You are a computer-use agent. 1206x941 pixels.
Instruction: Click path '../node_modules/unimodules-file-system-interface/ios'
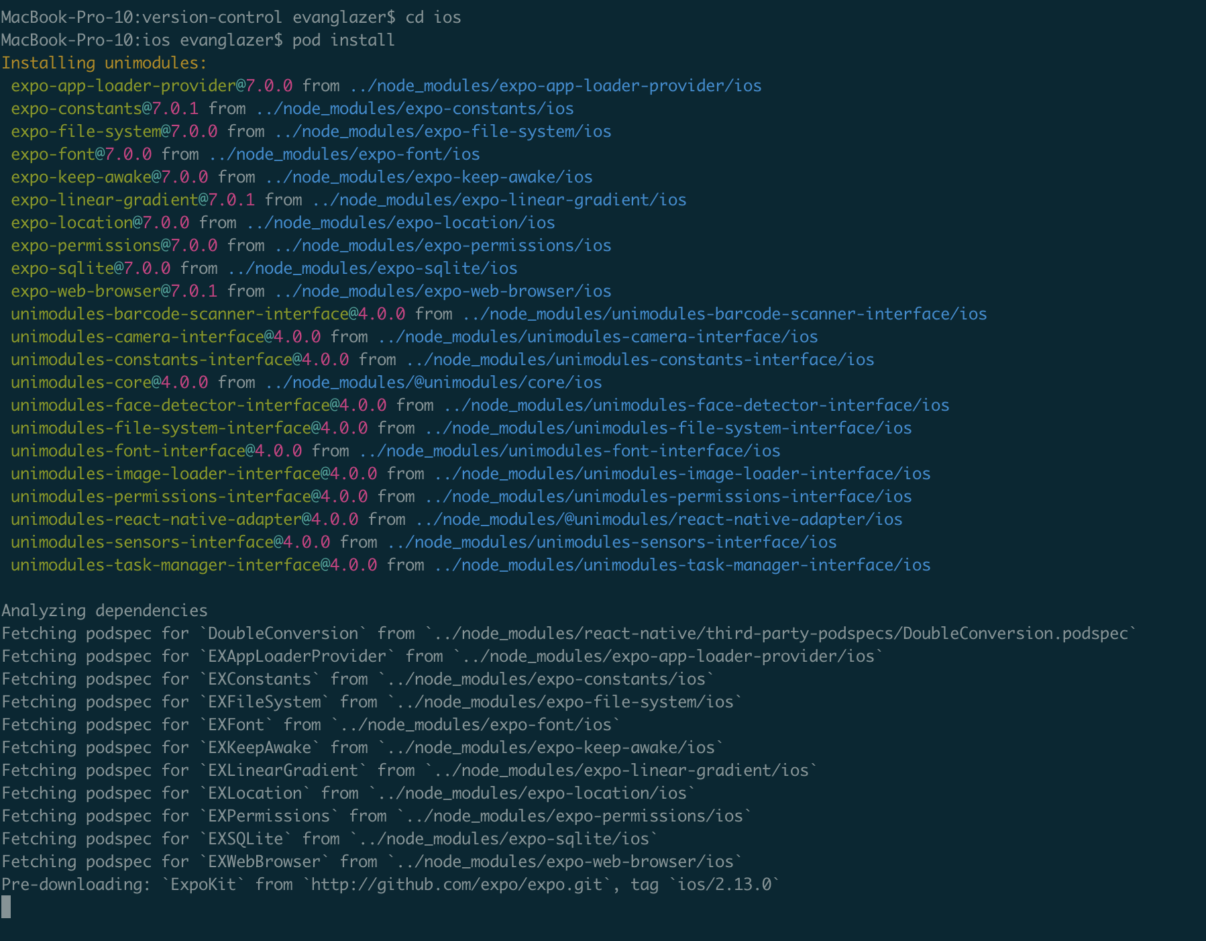click(x=669, y=428)
